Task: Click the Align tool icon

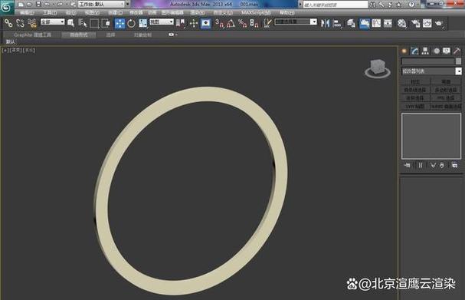Action: [x=337, y=23]
